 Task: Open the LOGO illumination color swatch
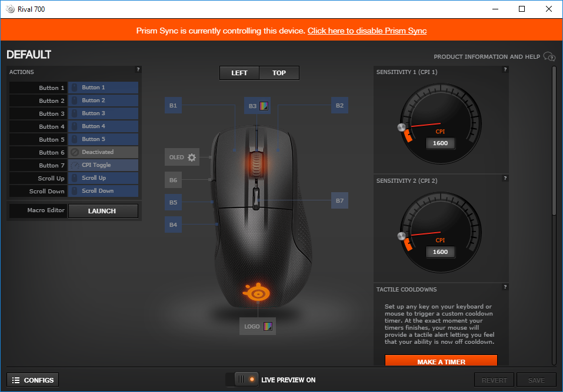pos(268,326)
